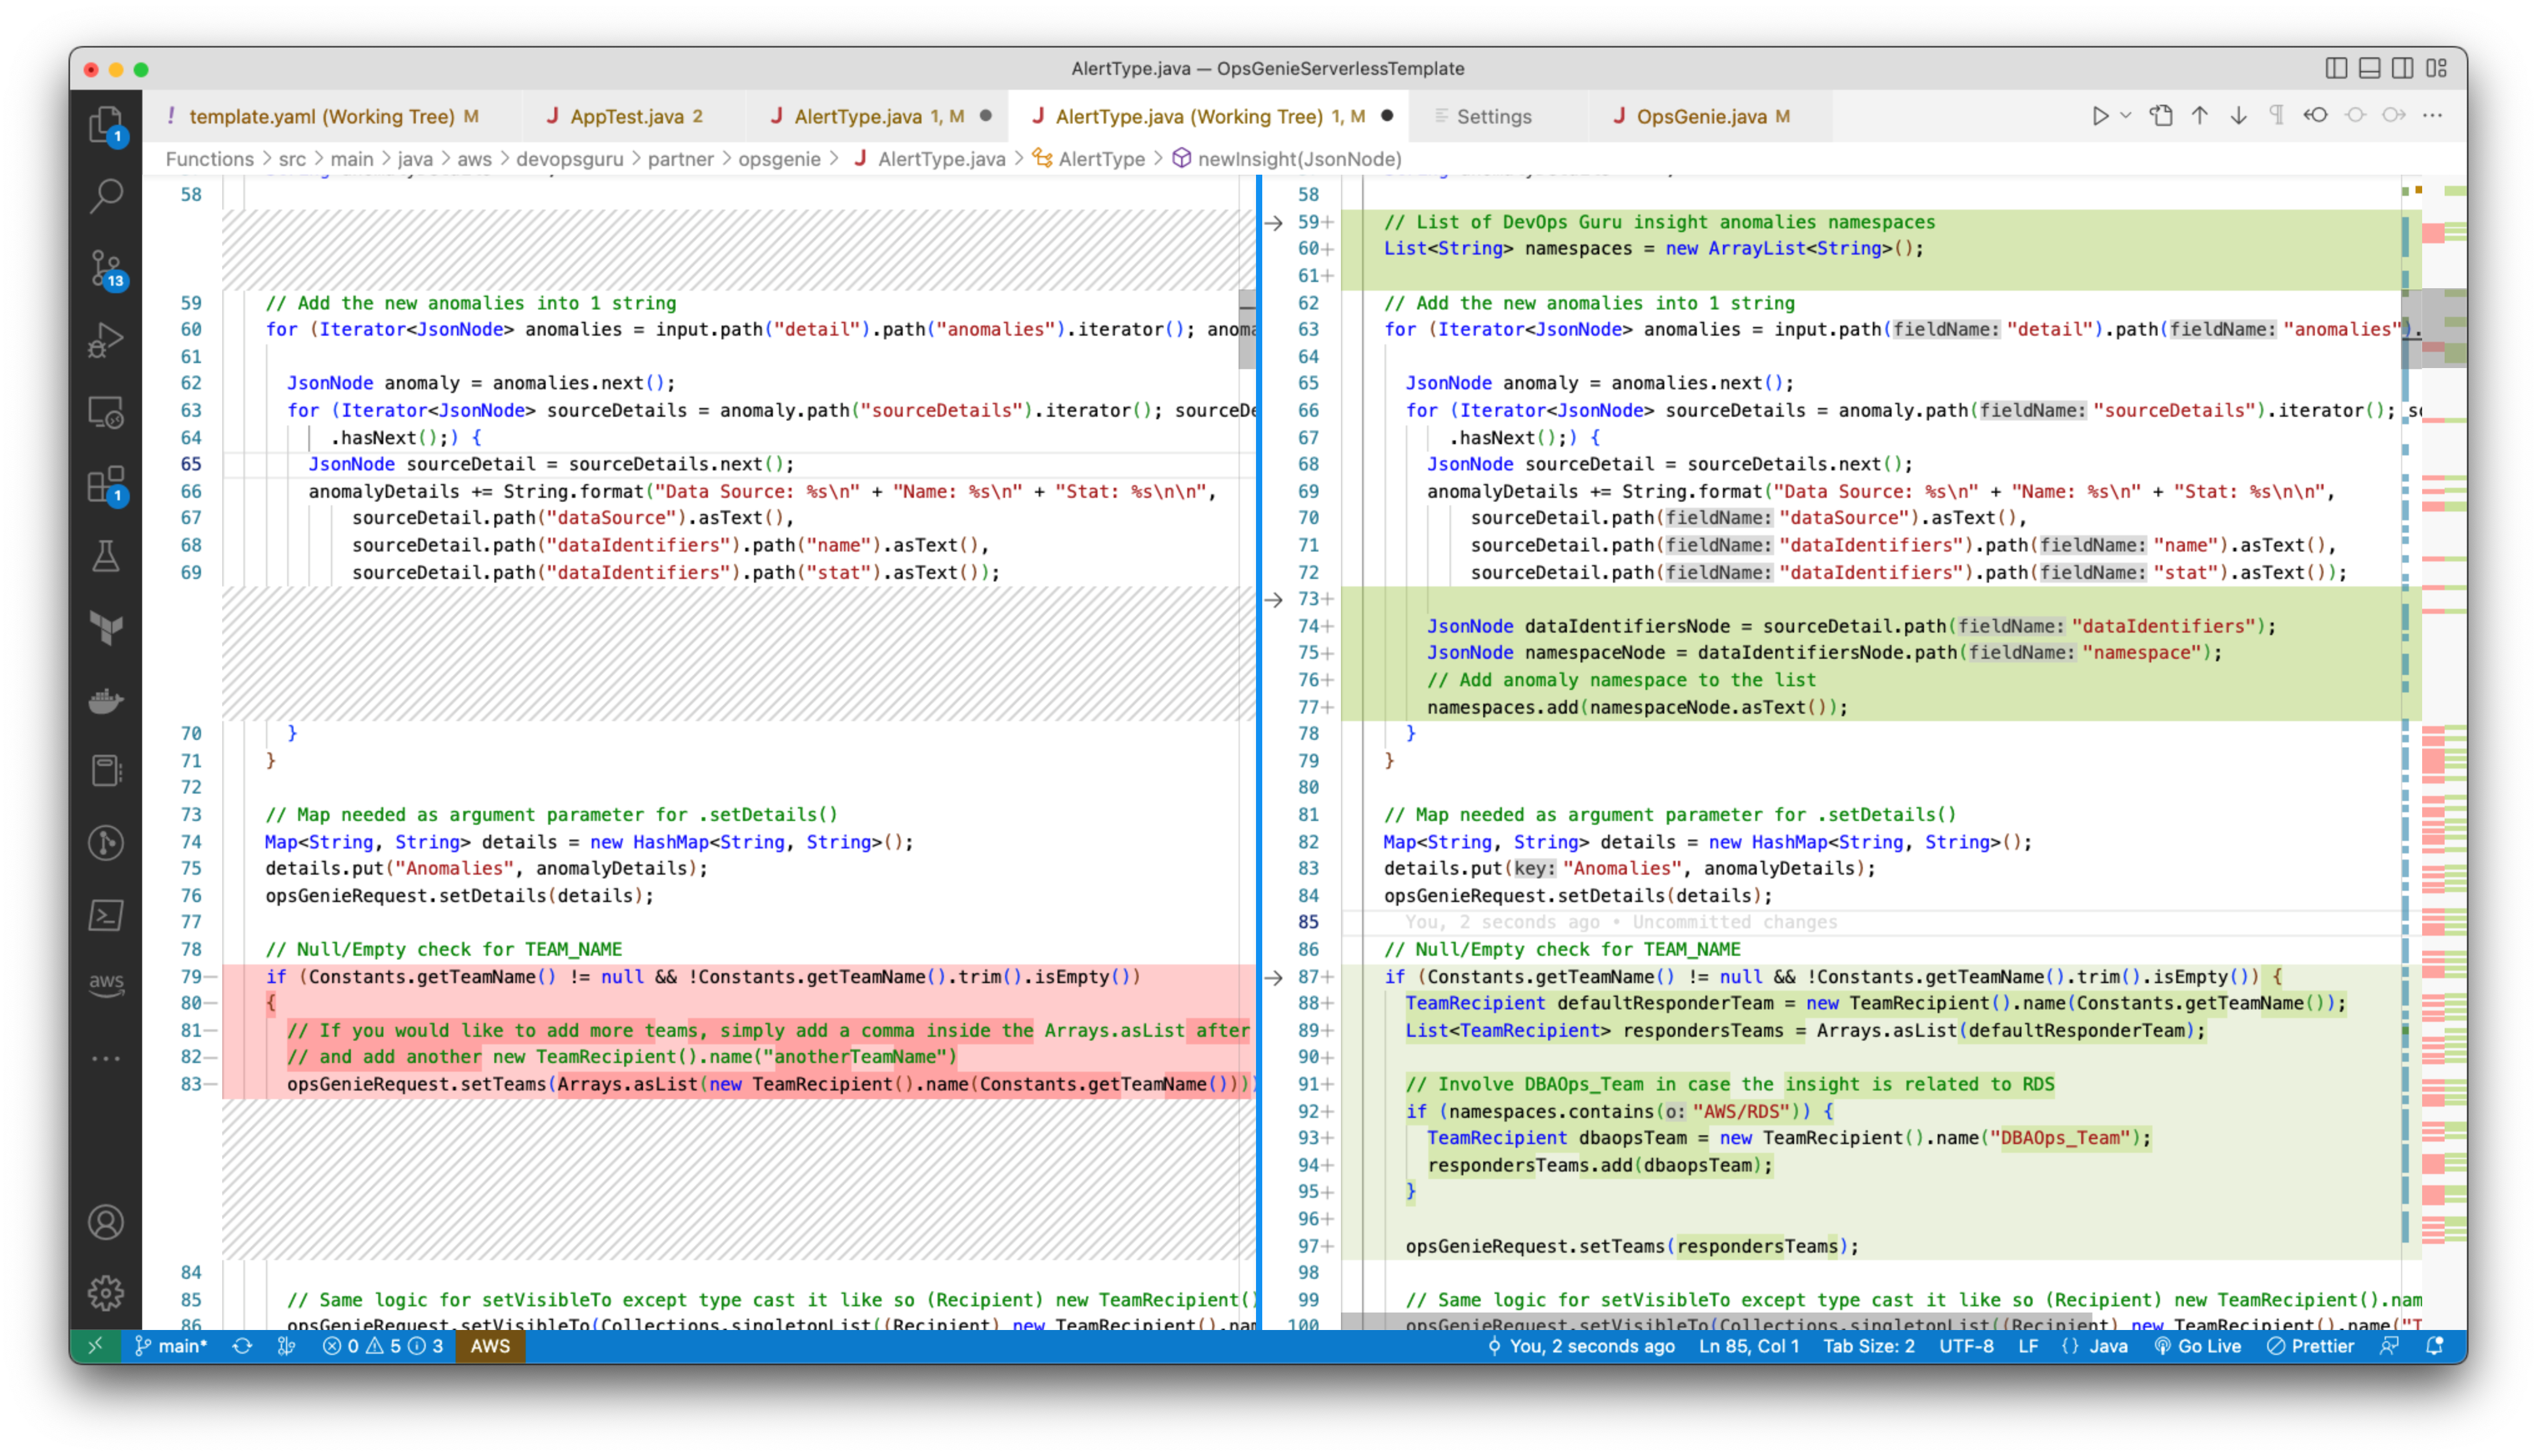Screen dimensions: 2537x1456
Task: Expand the opsgenie breadcrumb
Action: pos(779,158)
